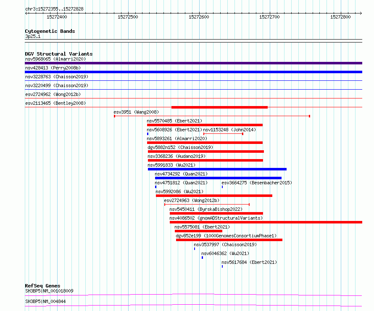Select the esv2113465 (Bentley2008) label
This screenshot has width=374, height=311.
tap(55, 103)
